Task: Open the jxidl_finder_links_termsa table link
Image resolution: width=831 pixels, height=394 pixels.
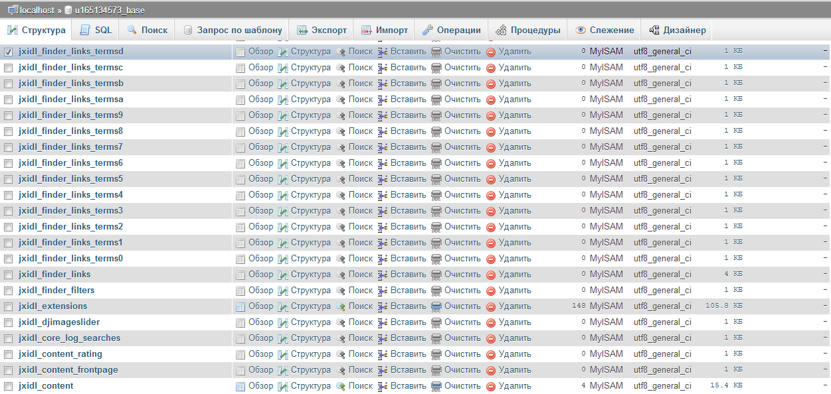Action: pyautogui.click(x=71, y=99)
